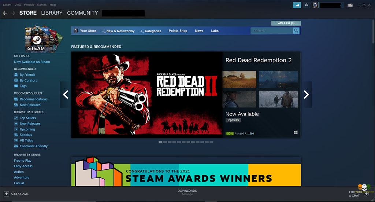This screenshot has height=202, width=375.
Task: Open the Steam menu
Action: [7, 5]
